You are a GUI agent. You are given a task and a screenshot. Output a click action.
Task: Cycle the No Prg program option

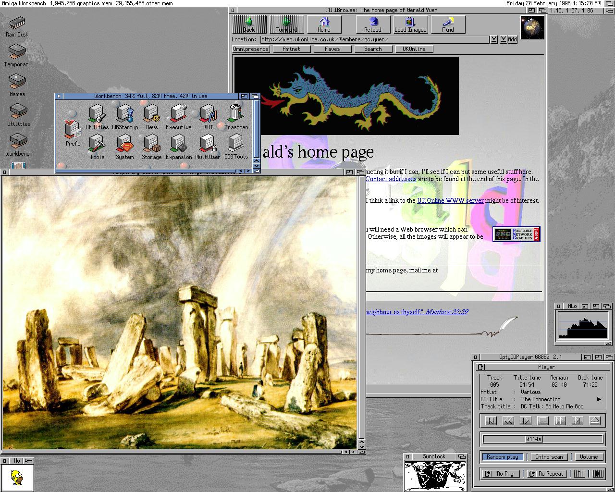coord(502,474)
